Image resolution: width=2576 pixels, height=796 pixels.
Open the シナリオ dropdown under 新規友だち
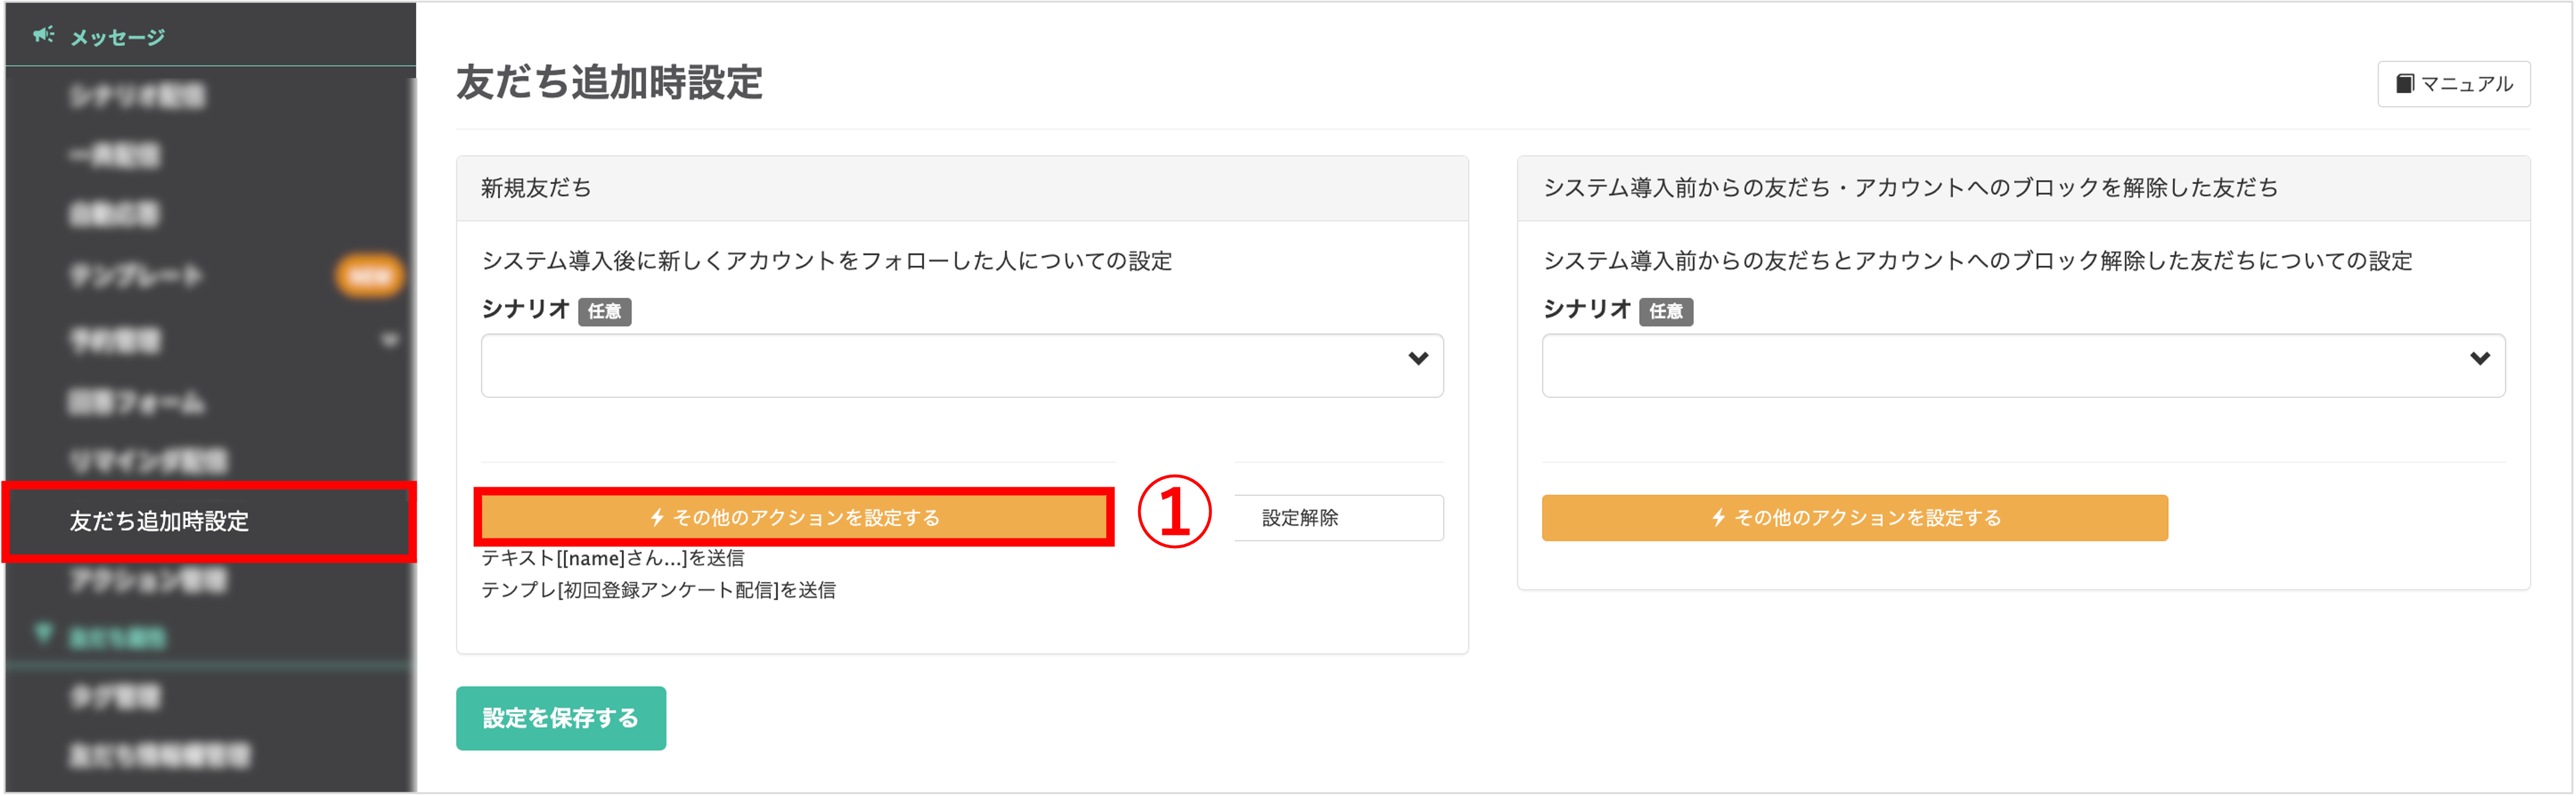tap(962, 366)
